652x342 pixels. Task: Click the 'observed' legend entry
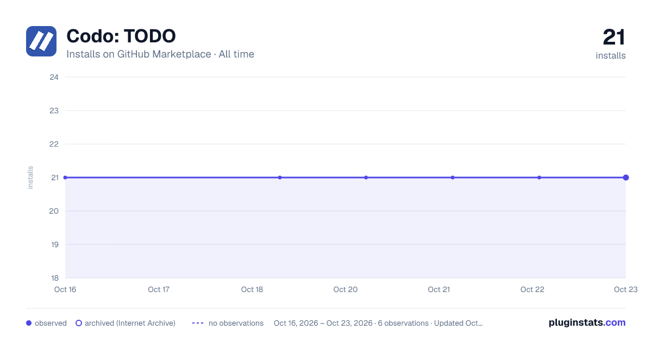[46, 323]
